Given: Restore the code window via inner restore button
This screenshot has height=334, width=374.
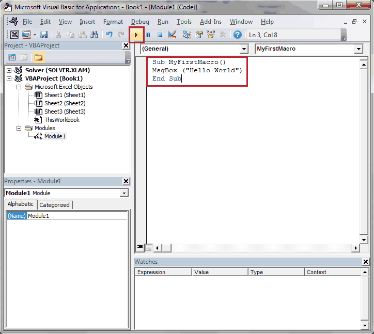Looking at the screenshot, I should click(354, 22).
